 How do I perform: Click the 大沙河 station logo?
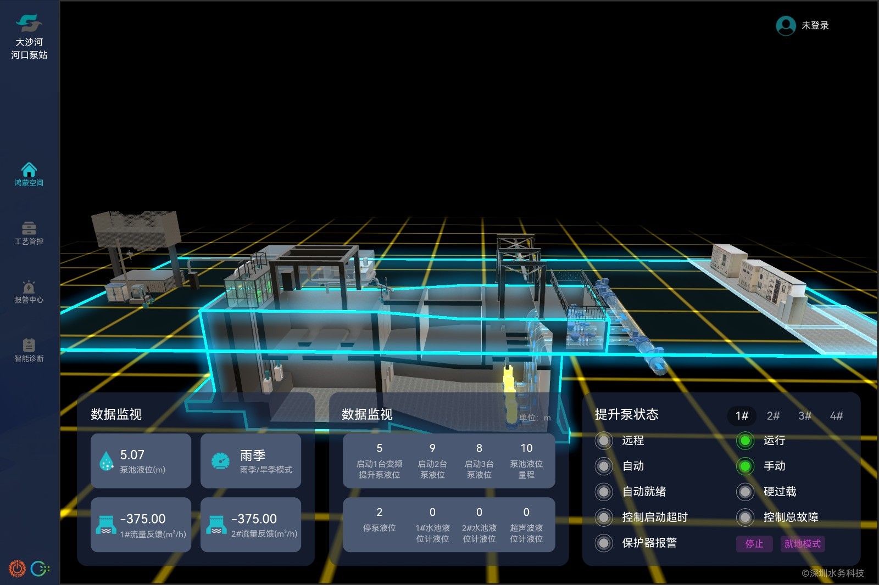click(x=29, y=23)
